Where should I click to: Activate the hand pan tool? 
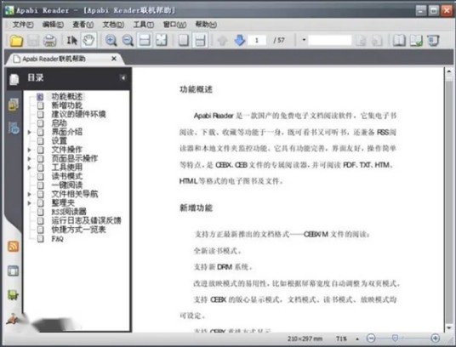(88, 40)
